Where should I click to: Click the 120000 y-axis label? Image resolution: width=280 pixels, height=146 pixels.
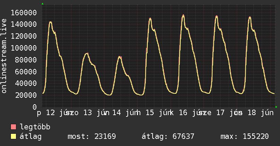(24, 36)
